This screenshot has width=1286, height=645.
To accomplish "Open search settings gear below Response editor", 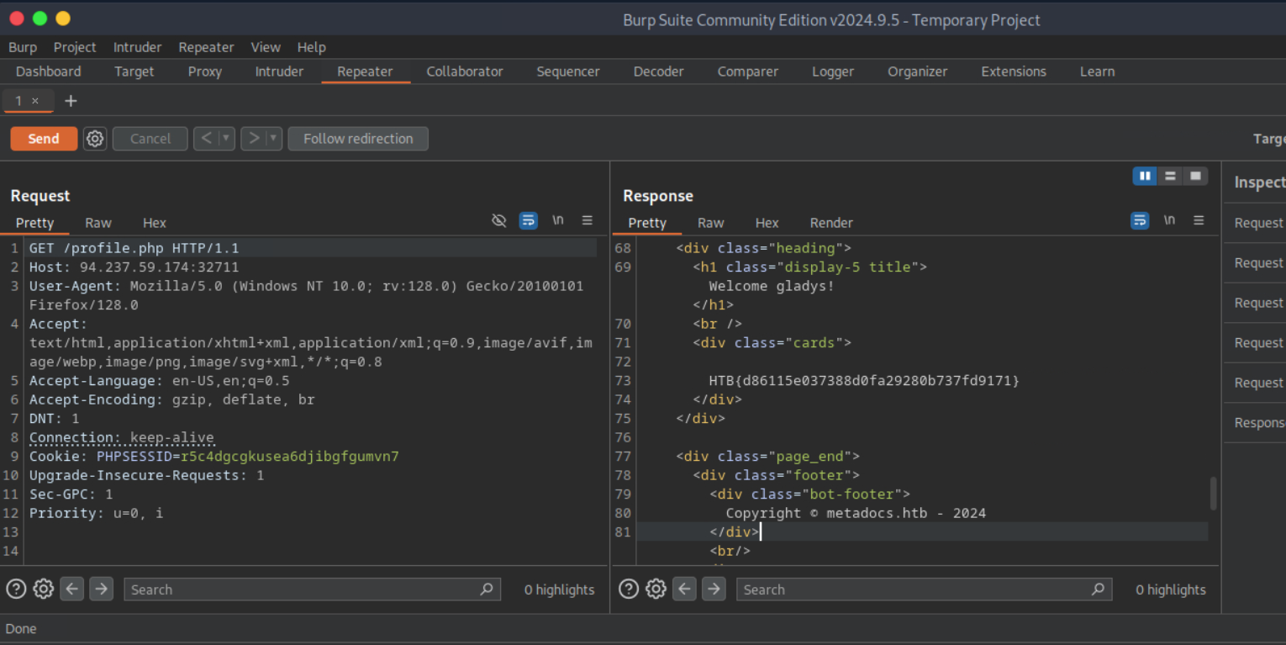I will click(656, 589).
